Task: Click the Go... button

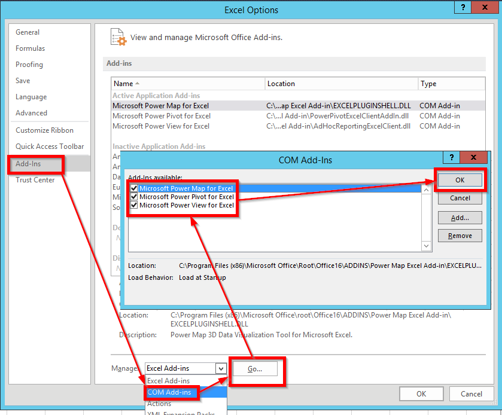Action: pos(255,369)
